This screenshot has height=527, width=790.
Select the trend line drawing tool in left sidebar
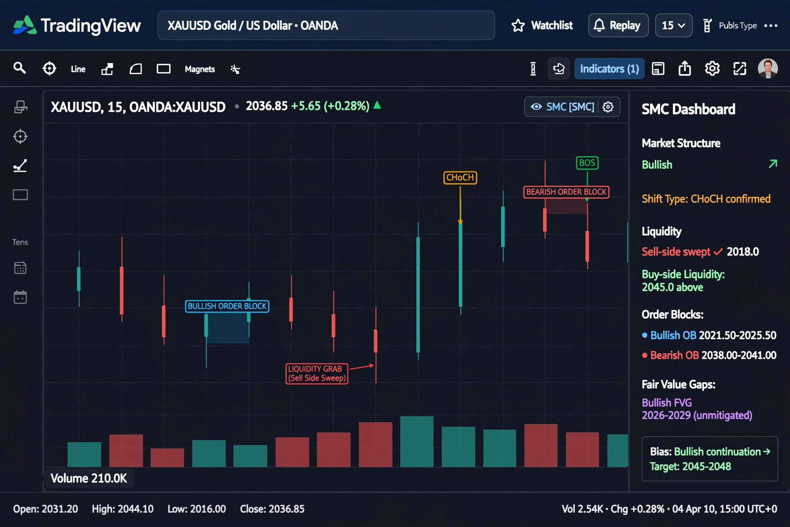[20, 166]
